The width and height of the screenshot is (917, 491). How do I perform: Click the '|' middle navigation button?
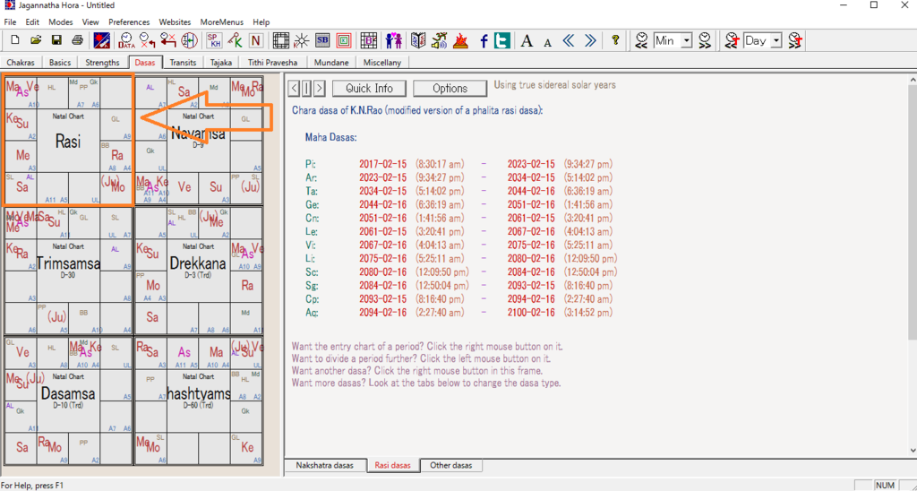307,89
